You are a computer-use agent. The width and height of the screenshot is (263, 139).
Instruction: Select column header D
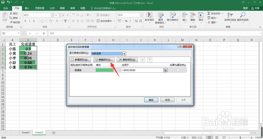click(x=58, y=40)
